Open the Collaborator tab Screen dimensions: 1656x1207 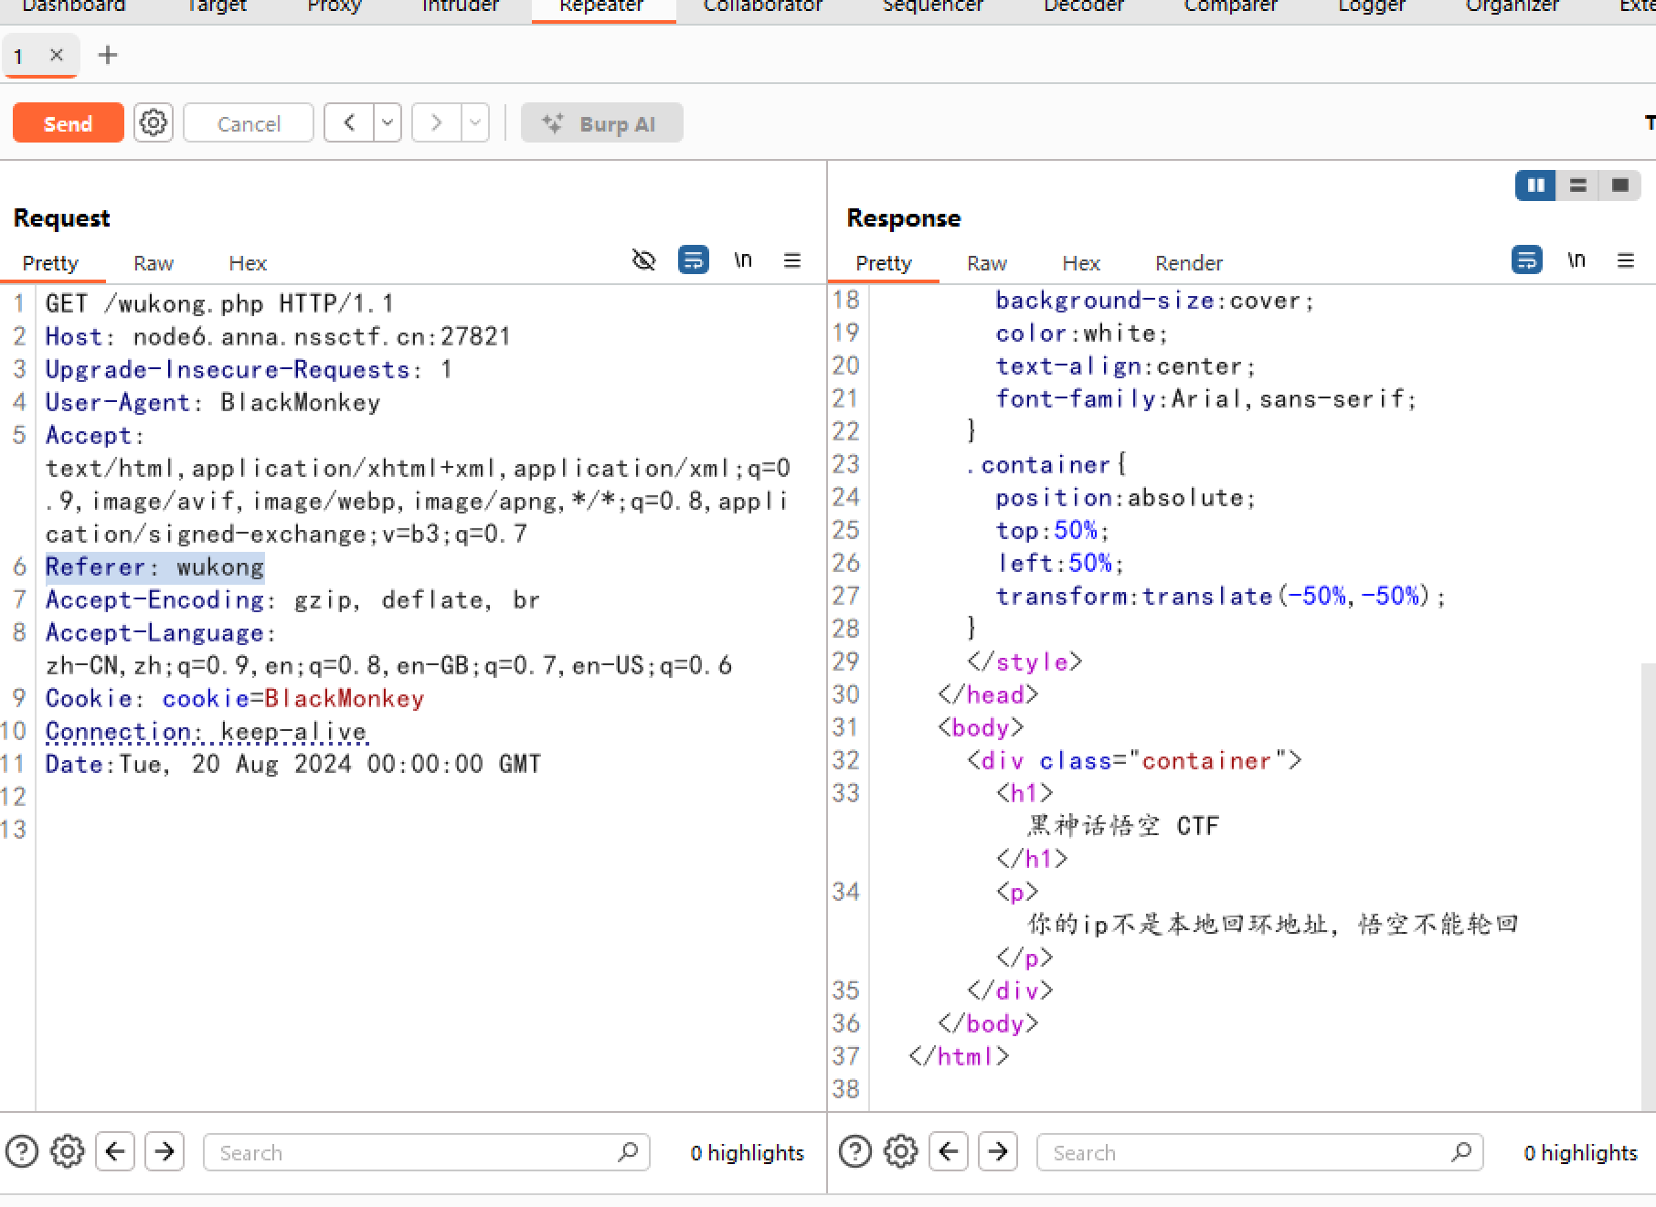click(763, 6)
